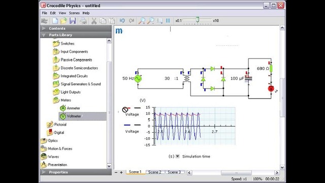325x183 pixels.
Task: Expand the Contents panel
Action: 76,28
